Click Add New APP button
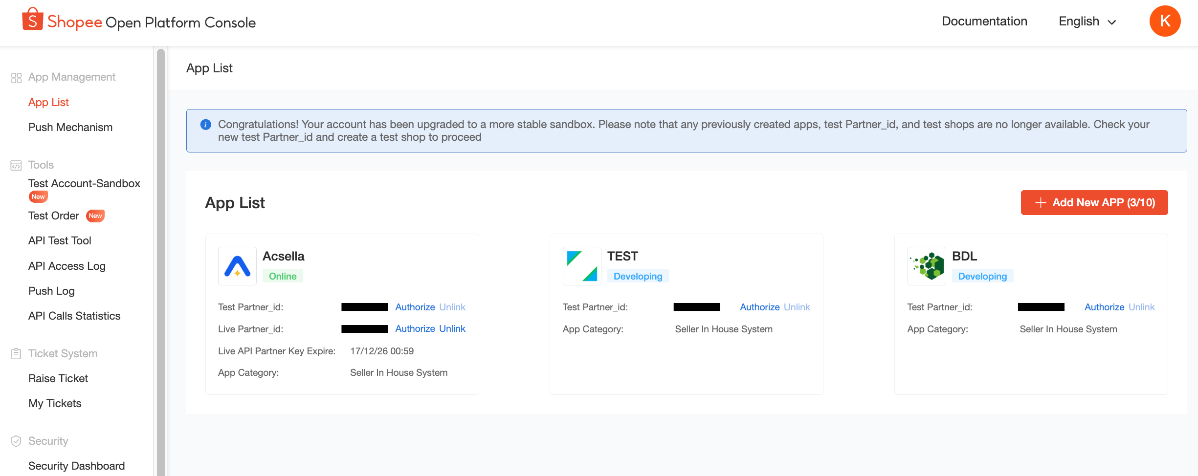This screenshot has width=1198, height=476. point(1094,202)
